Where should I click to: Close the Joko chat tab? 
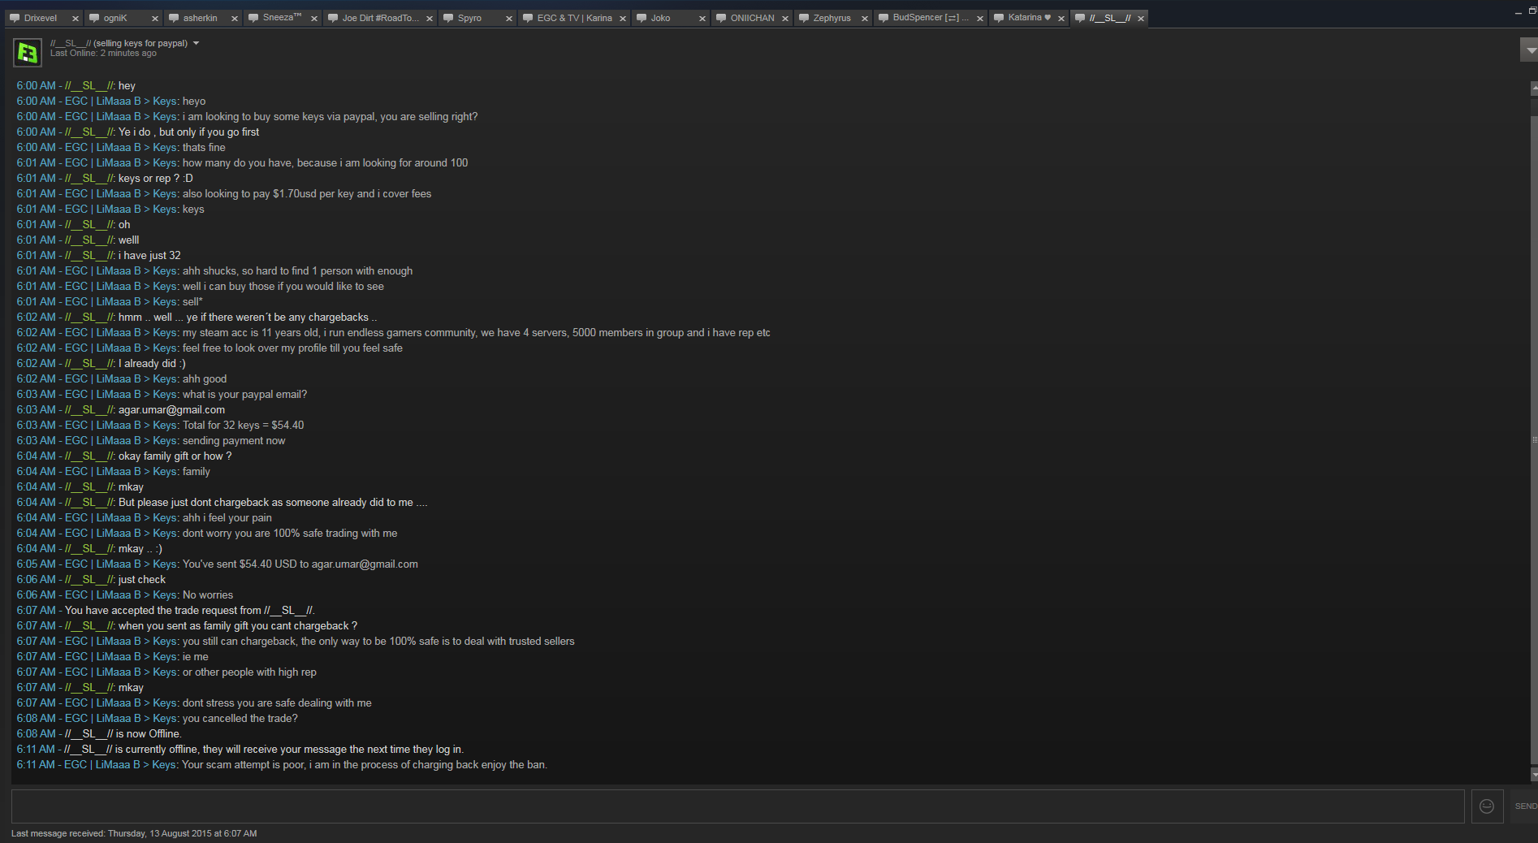pyautogui.click(x=702, y=19)
